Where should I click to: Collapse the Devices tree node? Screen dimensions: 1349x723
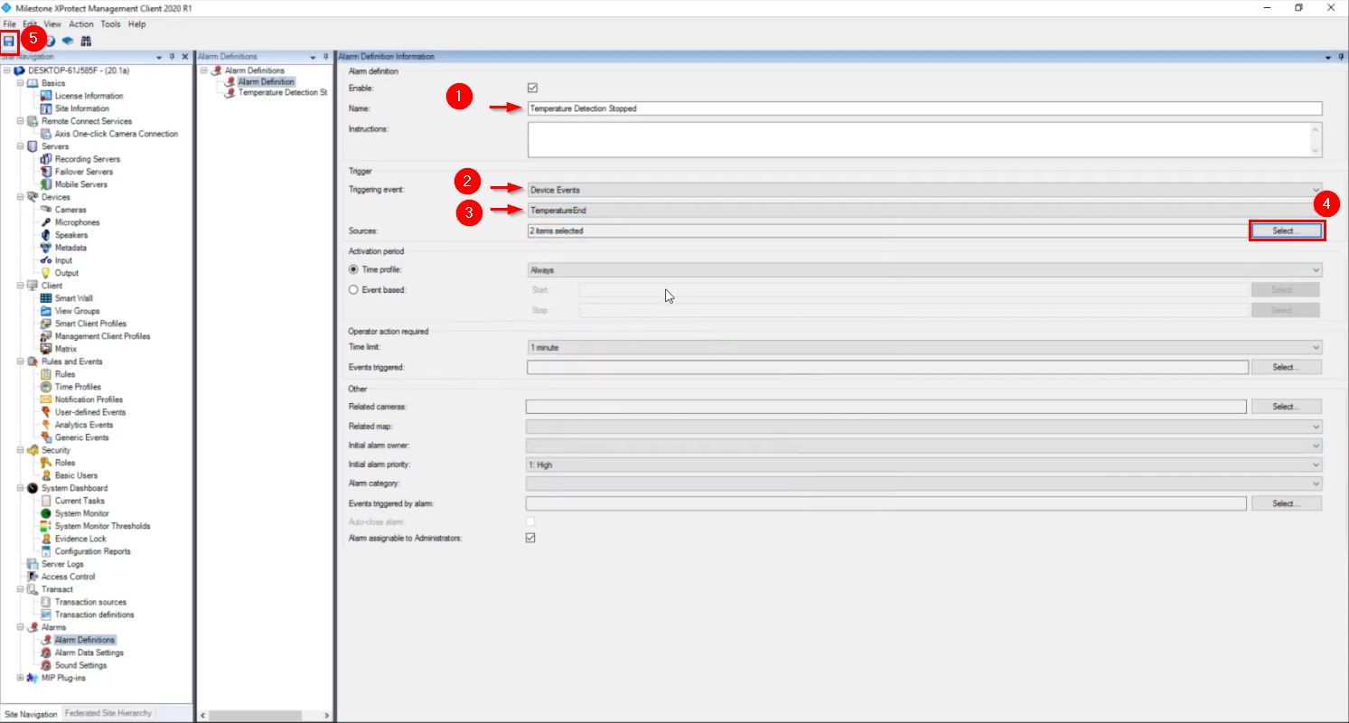pos(21,197)
